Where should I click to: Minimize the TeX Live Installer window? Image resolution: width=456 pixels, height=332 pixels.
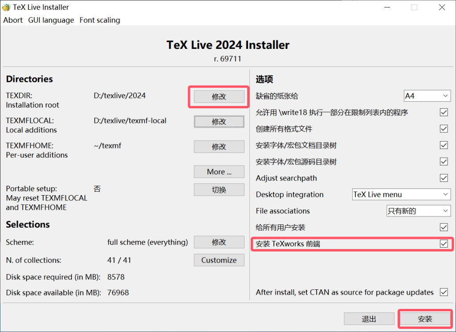pyautogui.click(x=387, y=7)
